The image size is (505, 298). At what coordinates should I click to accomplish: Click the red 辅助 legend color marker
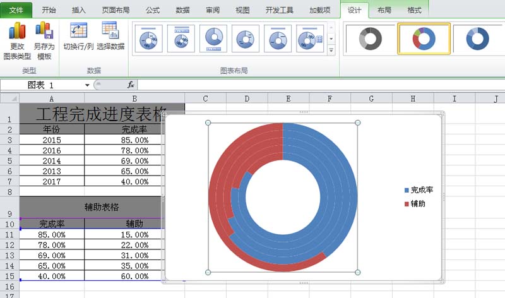(407, 204)
